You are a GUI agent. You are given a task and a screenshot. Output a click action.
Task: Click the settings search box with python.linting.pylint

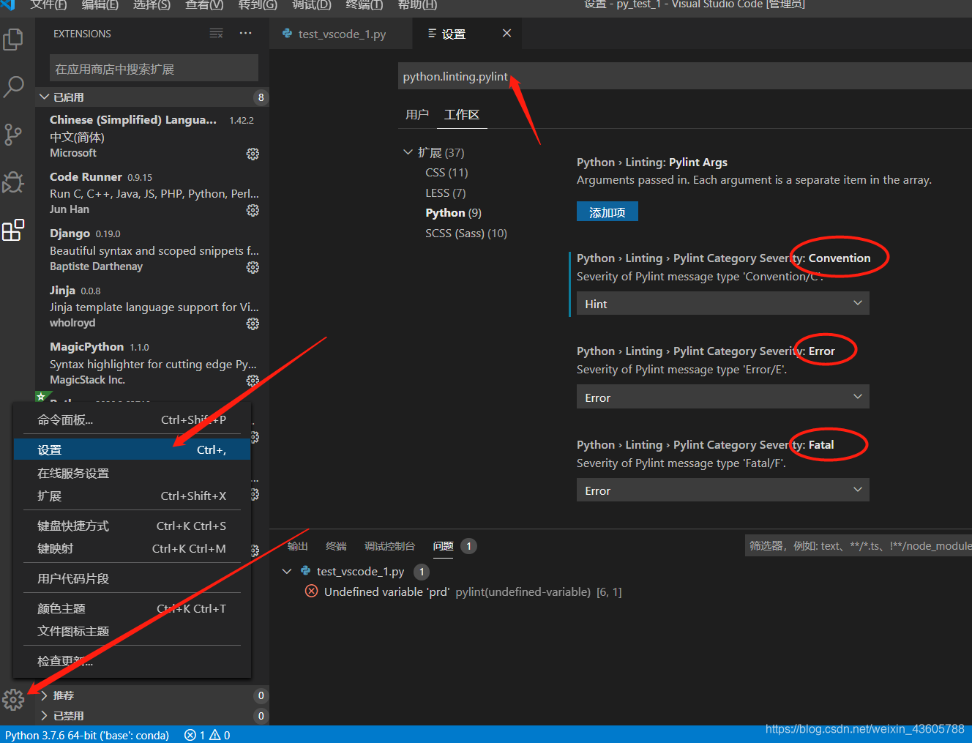click(684, 76)
